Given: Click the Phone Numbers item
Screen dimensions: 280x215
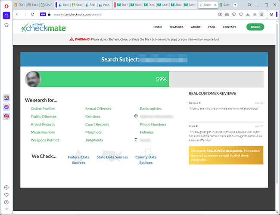Looking at the screenshot, I should (x=153, y=124).
